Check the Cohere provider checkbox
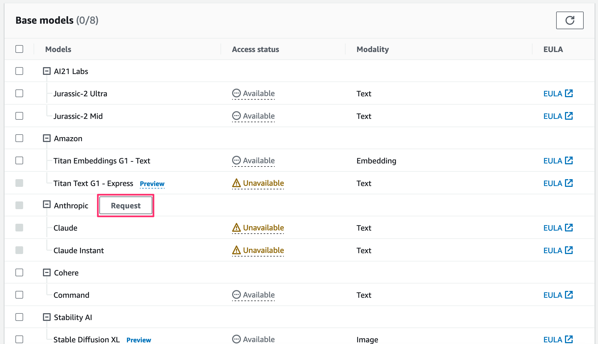The width and height of the screenshot is (598, 344). click(x=19, y=272)
